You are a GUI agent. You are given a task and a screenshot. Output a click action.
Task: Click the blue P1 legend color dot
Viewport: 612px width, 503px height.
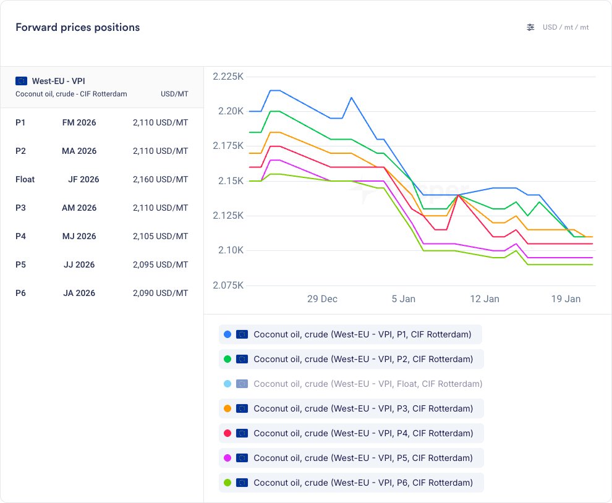tap(227, 334)
